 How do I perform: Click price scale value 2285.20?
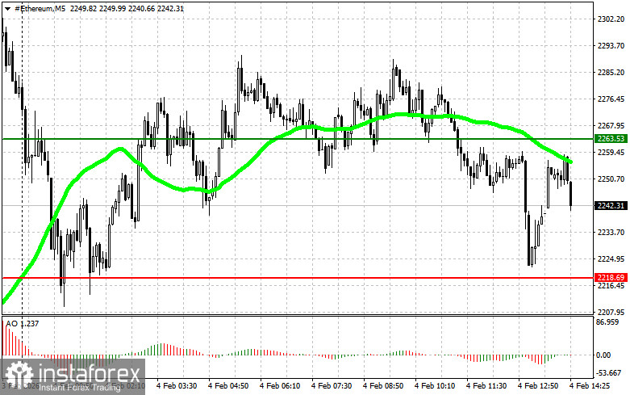pyautogui.click(x=611, y=73)
